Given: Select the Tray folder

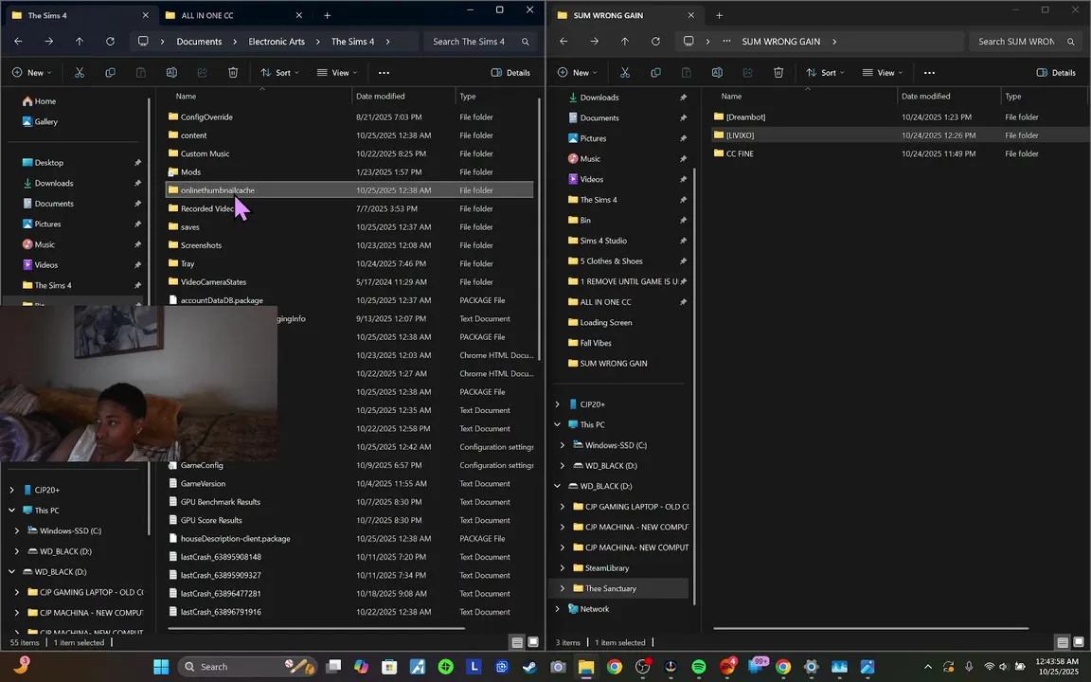Looking at the screenshot, I should (x=350, y=263).
